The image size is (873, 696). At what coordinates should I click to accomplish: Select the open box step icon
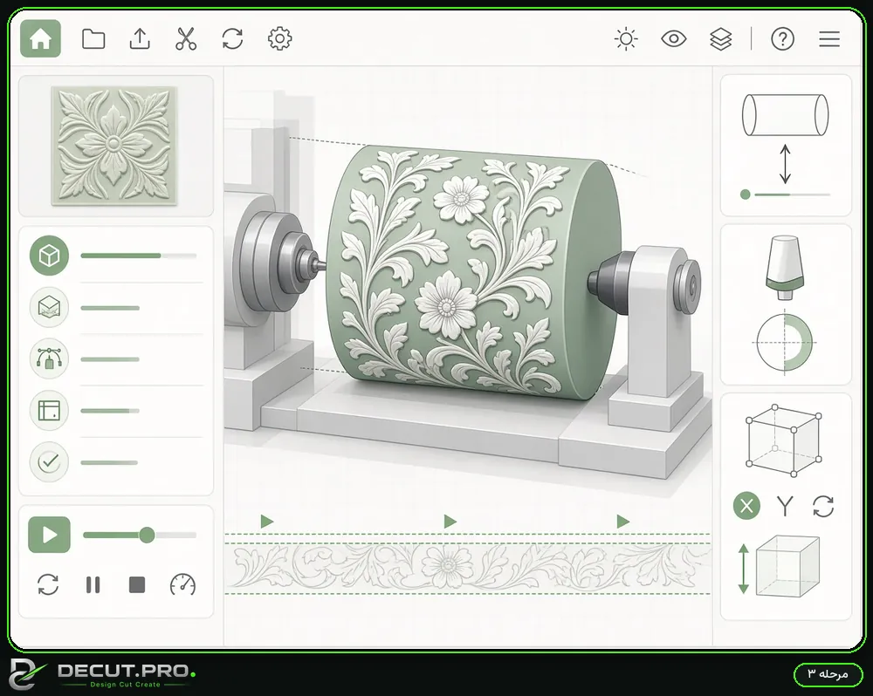coord(50,307)
